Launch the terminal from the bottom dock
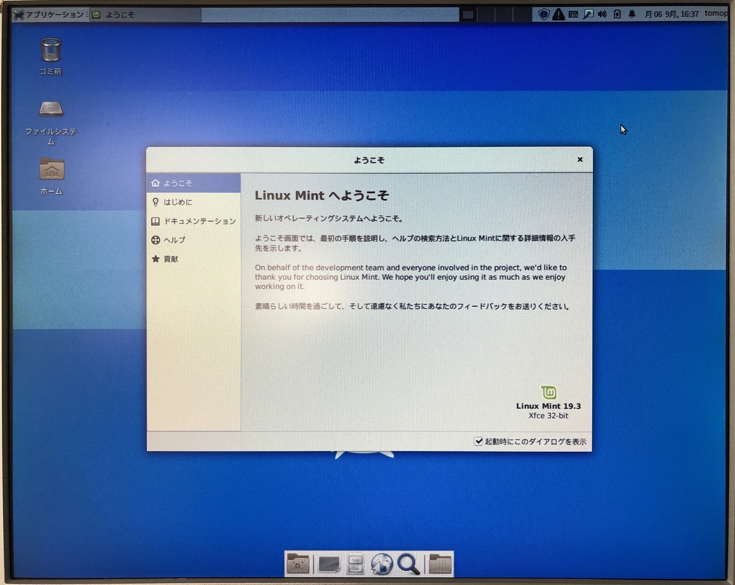This screenshot has height=585, width=735. 329,564
